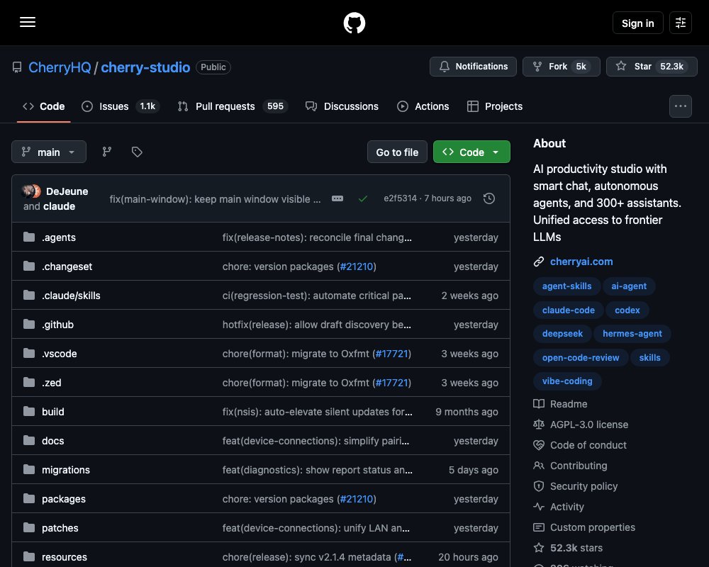Open the cherry-studio repository link

145,67
